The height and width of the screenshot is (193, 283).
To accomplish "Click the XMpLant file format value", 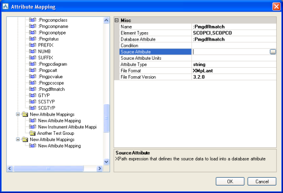I will pyautogui.click(x=203, y=71).
